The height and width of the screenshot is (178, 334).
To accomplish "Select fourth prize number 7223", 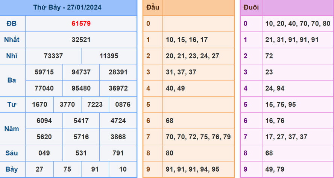I will [x=95, y=104].
